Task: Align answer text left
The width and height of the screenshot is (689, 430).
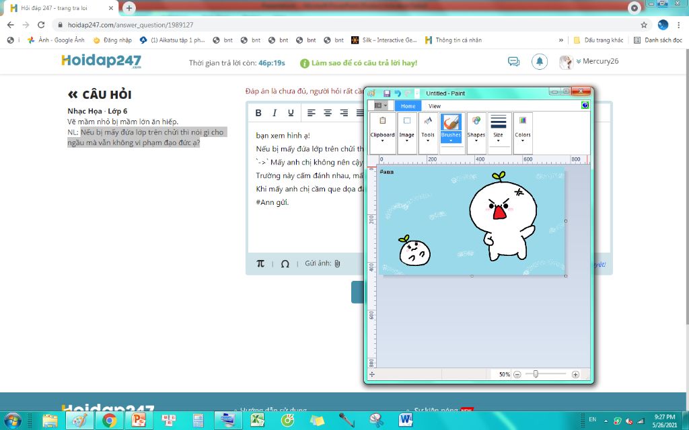Action: pos(311,113)
